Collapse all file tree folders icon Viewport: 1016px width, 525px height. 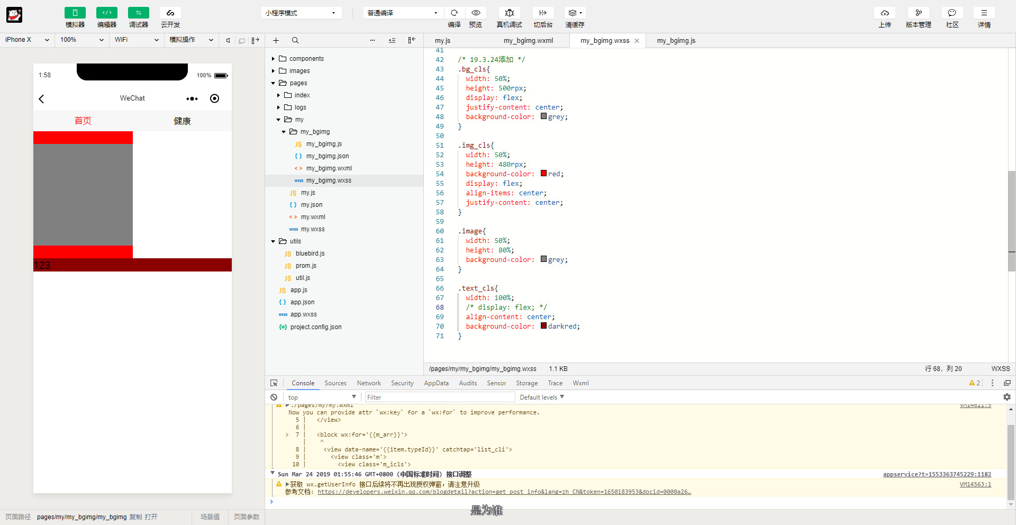coord(392,40)
